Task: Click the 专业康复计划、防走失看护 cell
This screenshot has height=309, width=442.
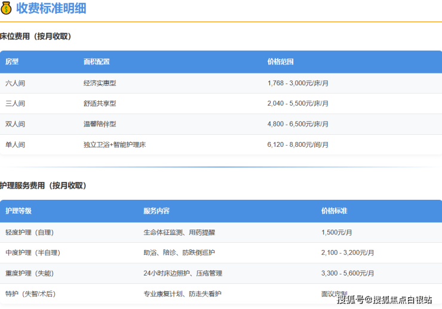Action: coord(182,294)
